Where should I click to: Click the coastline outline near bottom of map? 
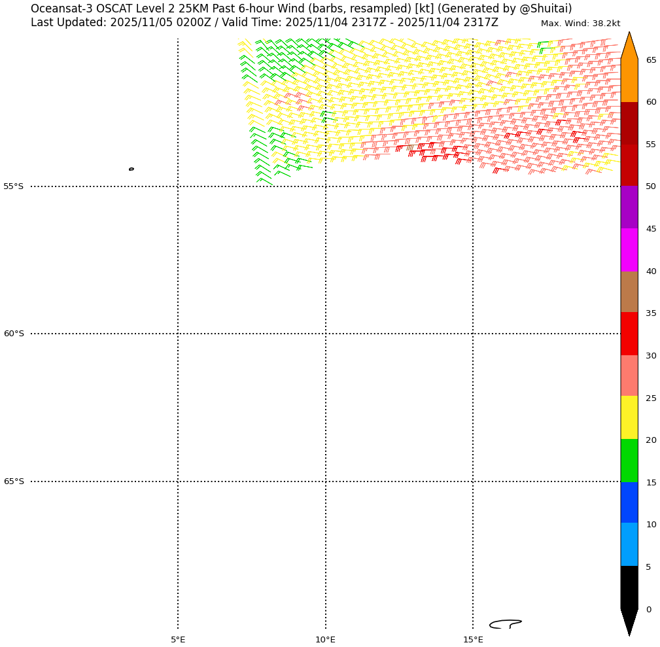pyautogui.click(x=505, y=624)
